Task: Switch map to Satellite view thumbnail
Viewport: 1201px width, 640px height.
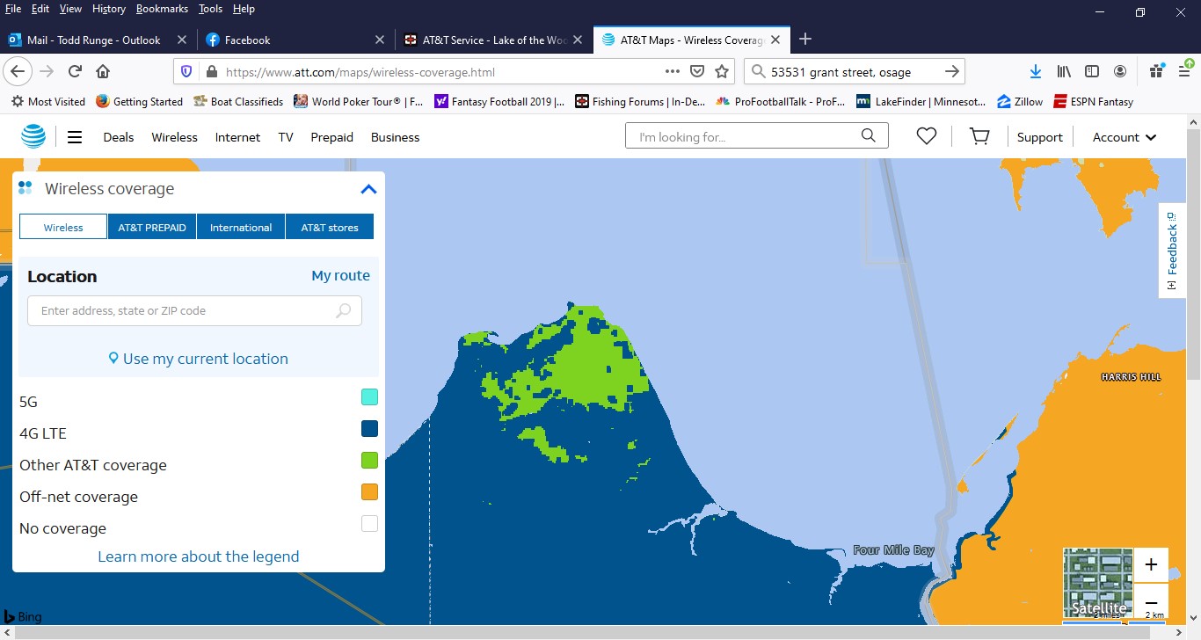Action: click(1097, 583)
